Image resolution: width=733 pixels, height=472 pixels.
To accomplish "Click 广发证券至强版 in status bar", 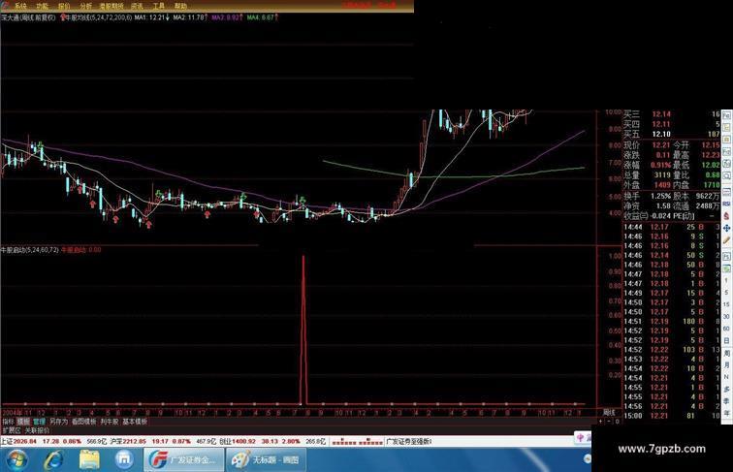I will click(408, 441).
